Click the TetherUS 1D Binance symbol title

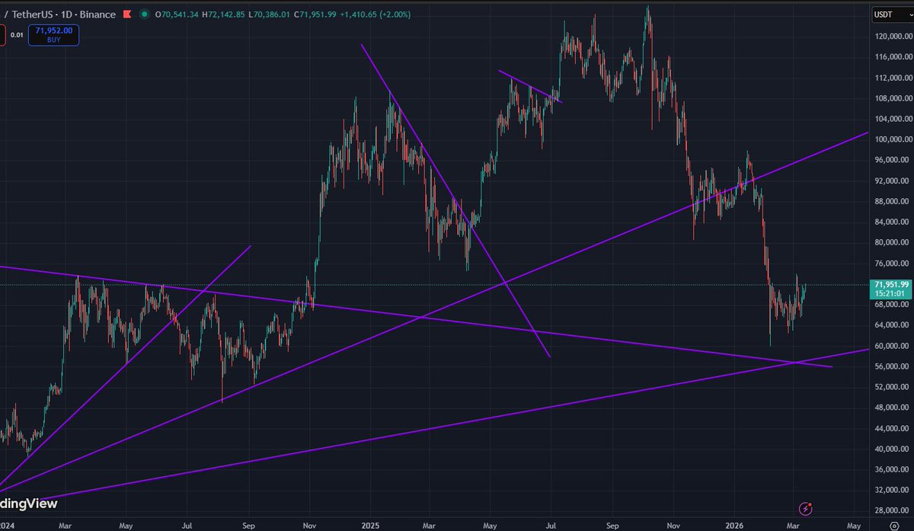(59, 14)
